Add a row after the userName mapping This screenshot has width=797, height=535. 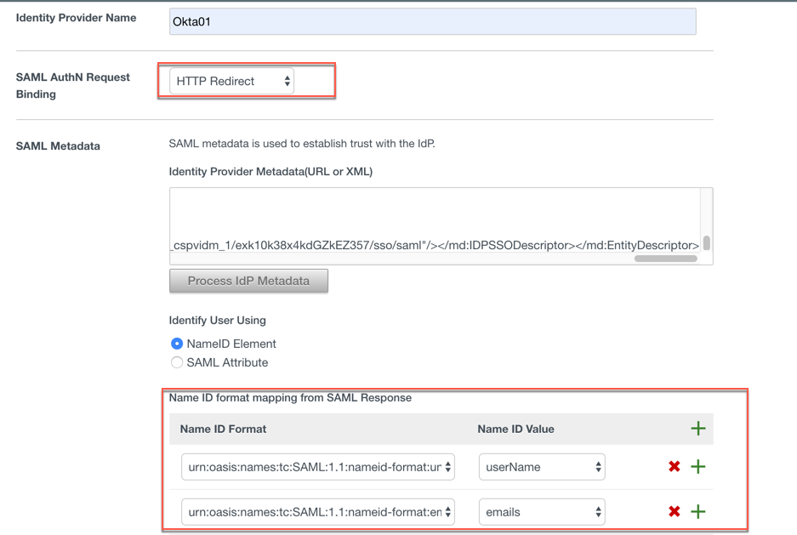pos(697,466)
